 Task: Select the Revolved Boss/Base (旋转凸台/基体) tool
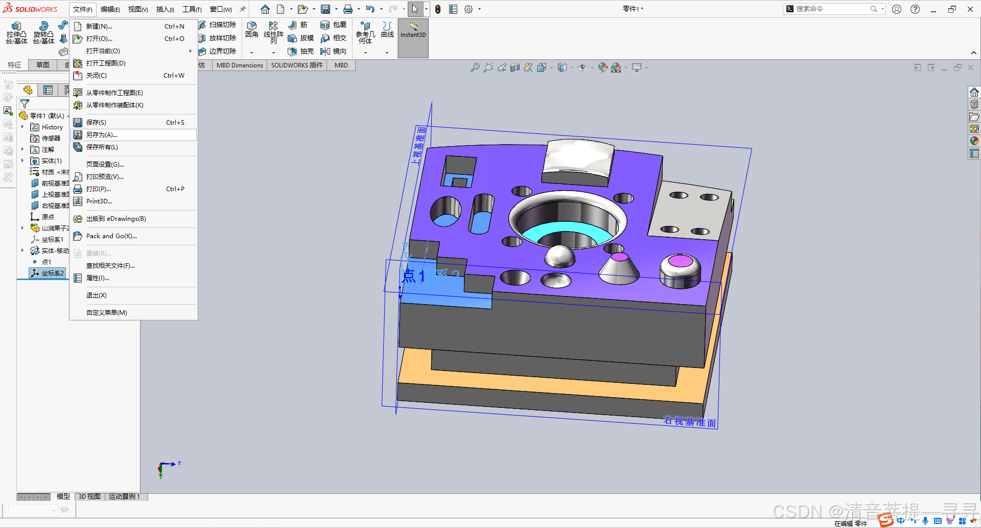coord(43,33)
